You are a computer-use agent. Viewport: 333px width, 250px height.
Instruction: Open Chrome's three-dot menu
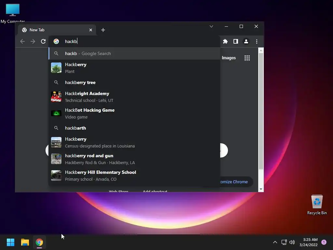(x=257, y=41)
